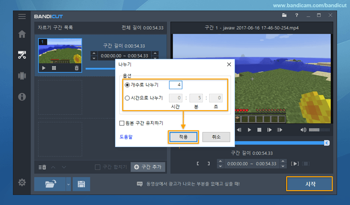Open Settings gear icon
This screenshot has width=350, height=205.
[x=22, y=182]
